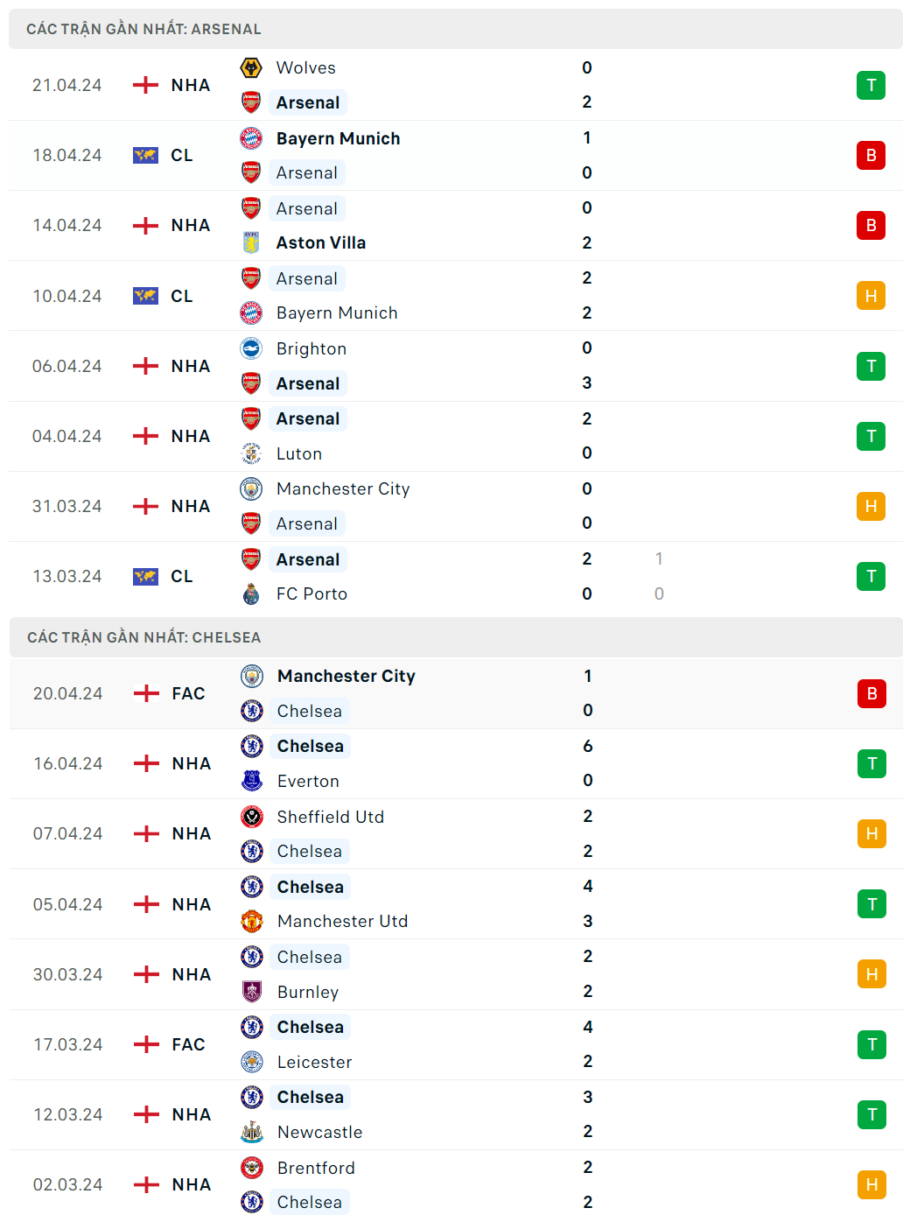
Task: Click red B badge for Arsenal vs Aston Villa
Action: click(x=871, y=226)
